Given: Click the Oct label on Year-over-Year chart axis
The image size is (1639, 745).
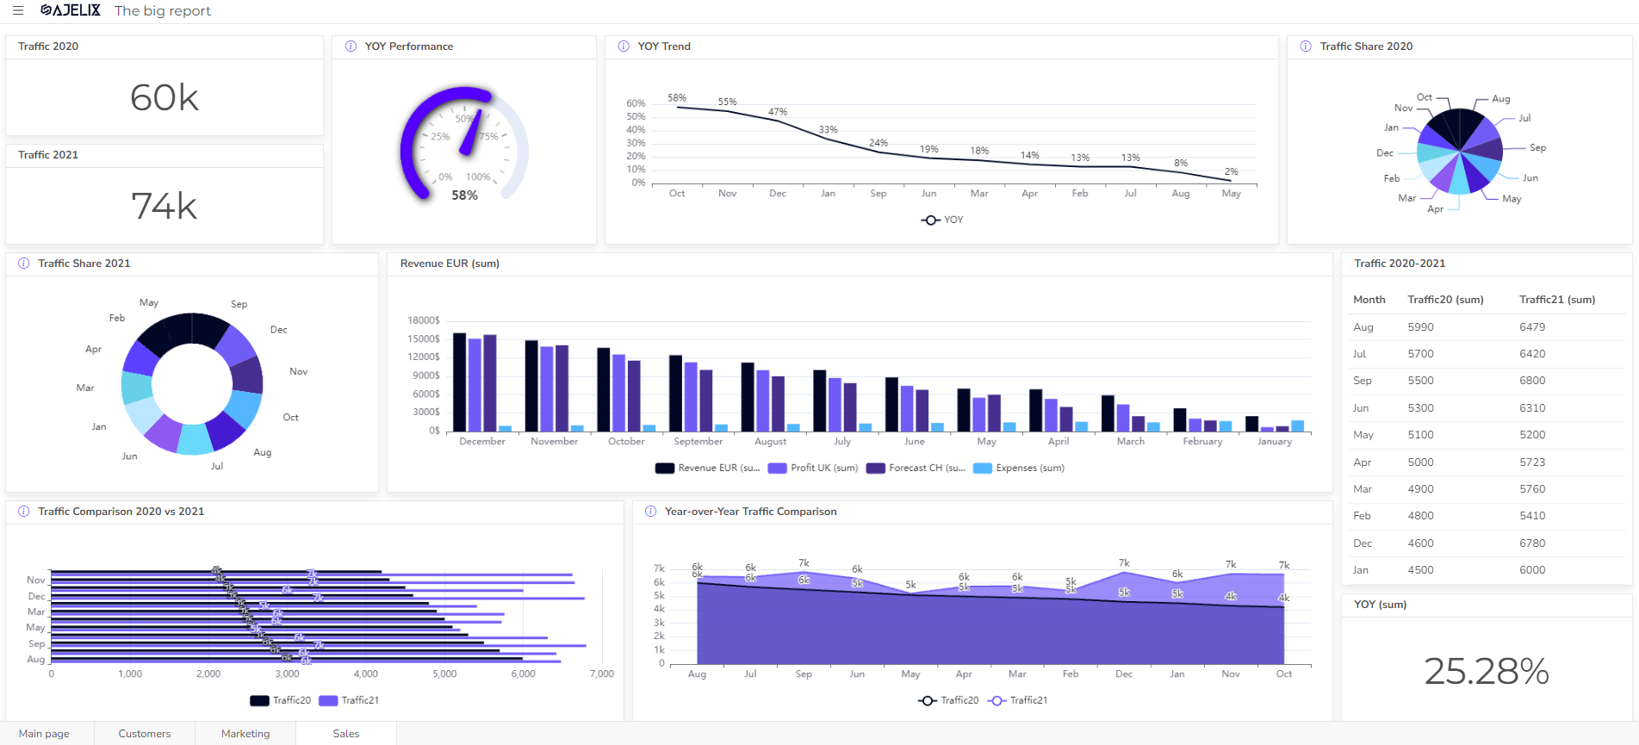Looking at the screenshot, I should tap(1284, 674).
